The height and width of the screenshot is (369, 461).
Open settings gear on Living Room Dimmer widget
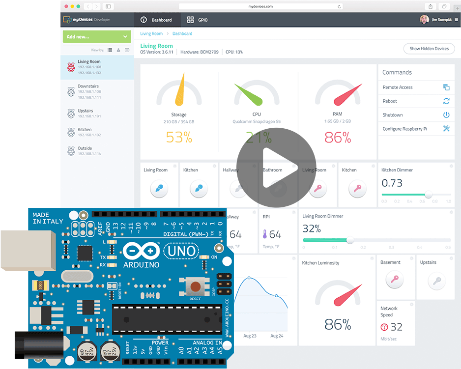451,212
